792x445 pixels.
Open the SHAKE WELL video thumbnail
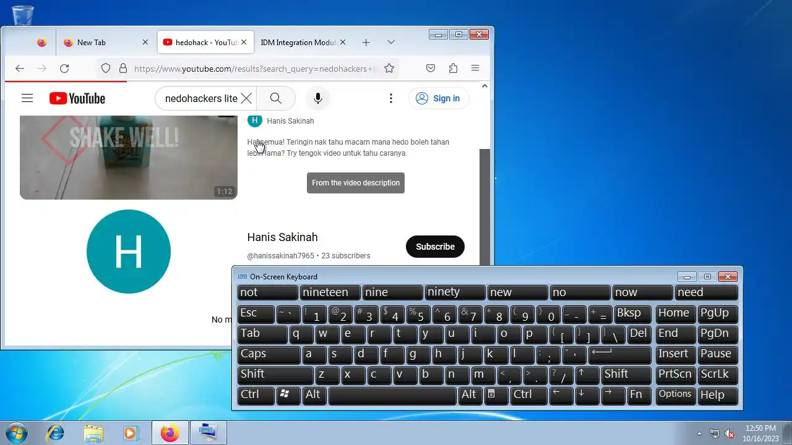click(x=129, y=158)
